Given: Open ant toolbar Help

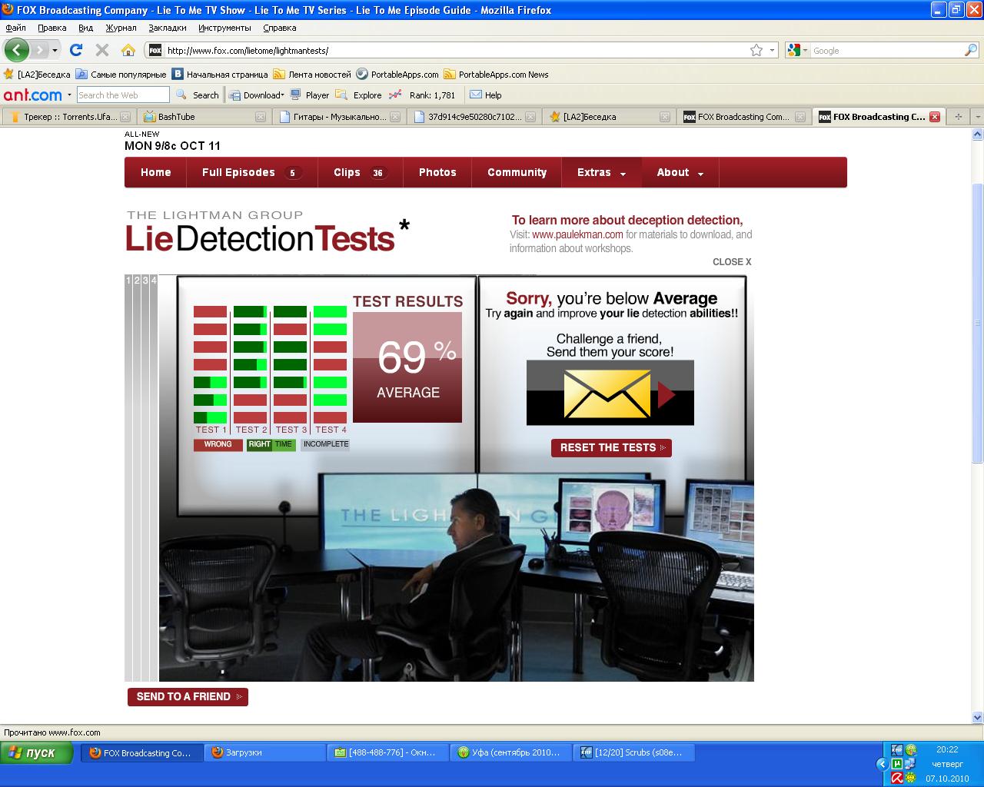Looking at the screenshot, I should pyautogui.click(x=486, y=95).
